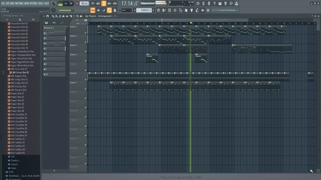Click the FL Cloud Distribution hint
The width and height of the screenshot is (321, 180).
[x=225, y=10]
